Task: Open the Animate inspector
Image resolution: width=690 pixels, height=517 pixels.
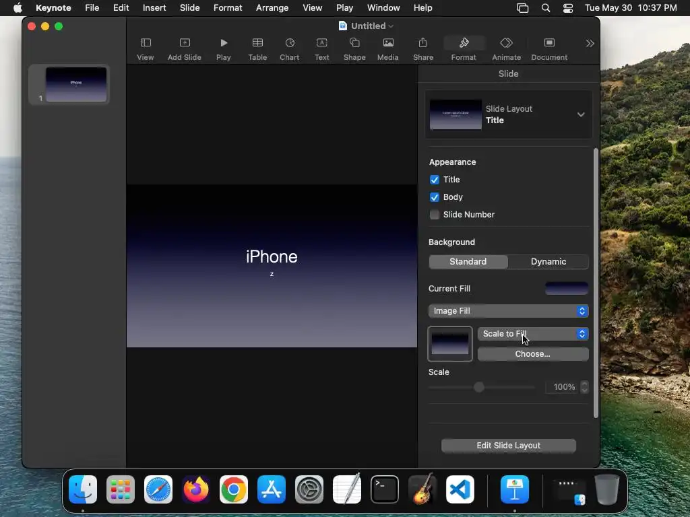Action: click(507, 48)
